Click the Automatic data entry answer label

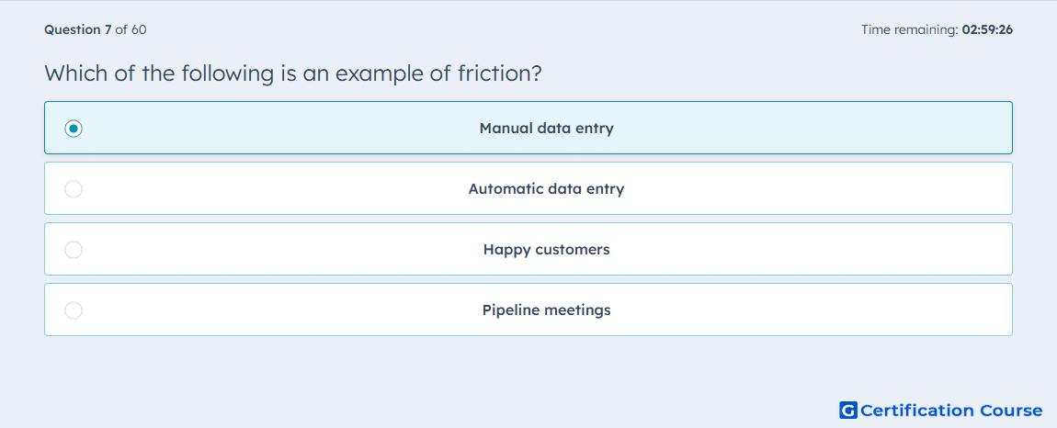click(x=547, y=188)
